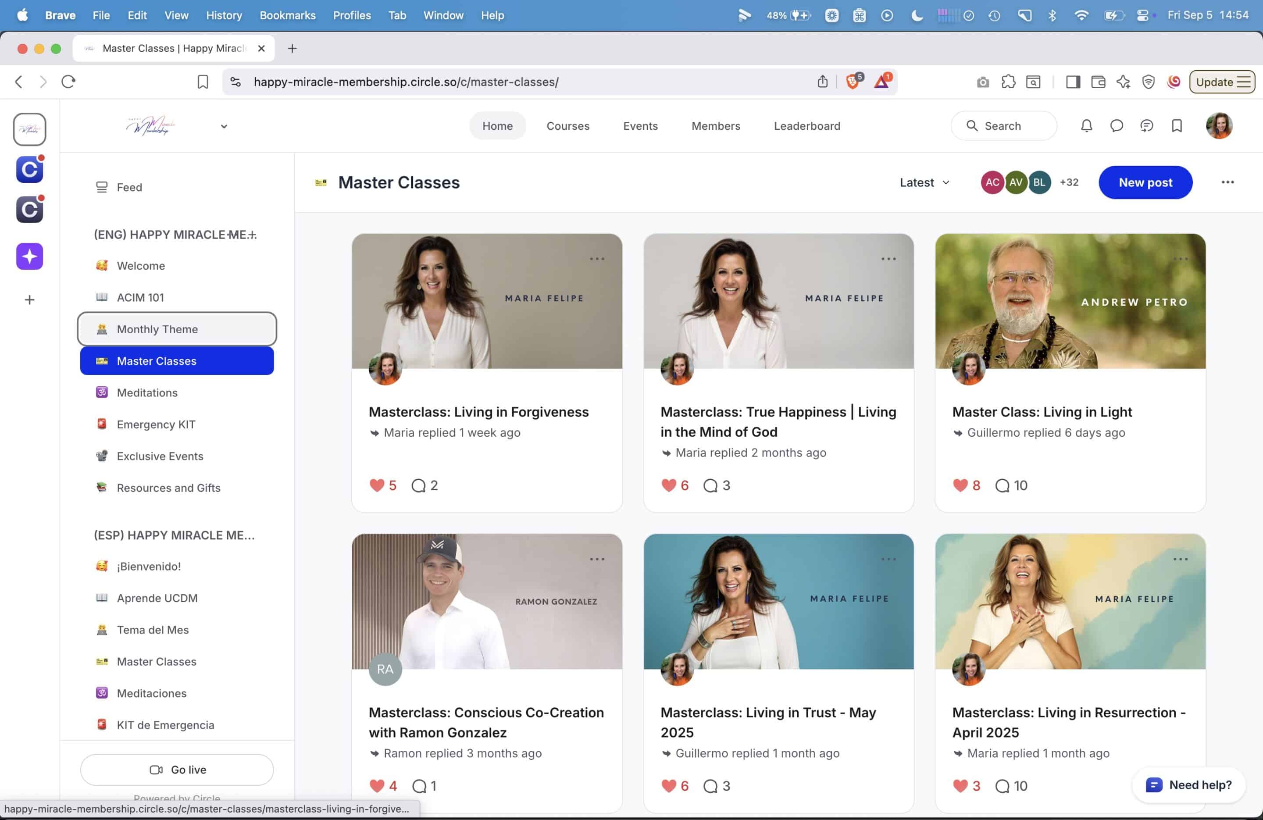This screenshot has height=820, width=1263.
Task: Open community switcher chevron beside logo
Action: [x=224, y=126]
